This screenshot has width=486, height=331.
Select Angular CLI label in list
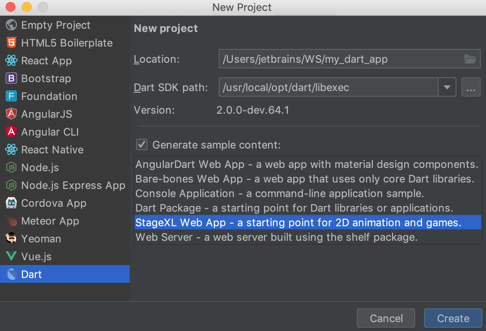50,132
